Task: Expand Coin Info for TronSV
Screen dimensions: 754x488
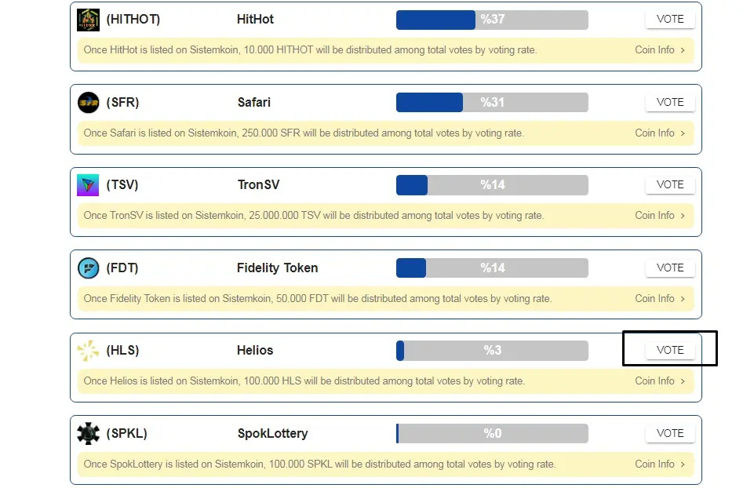Action: point(660,216)
